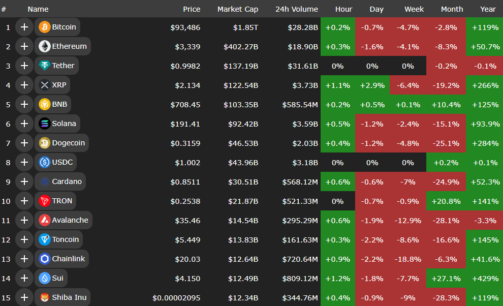Click the Dogecoin logo icon
This screenshot has height=306, width=503.
point(44,143)
